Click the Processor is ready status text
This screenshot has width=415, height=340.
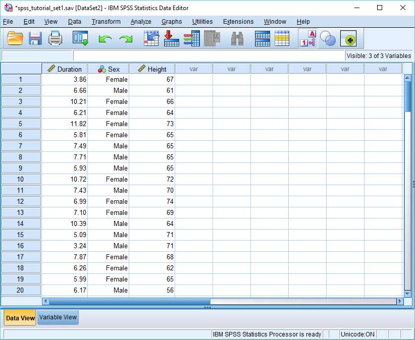267,334
